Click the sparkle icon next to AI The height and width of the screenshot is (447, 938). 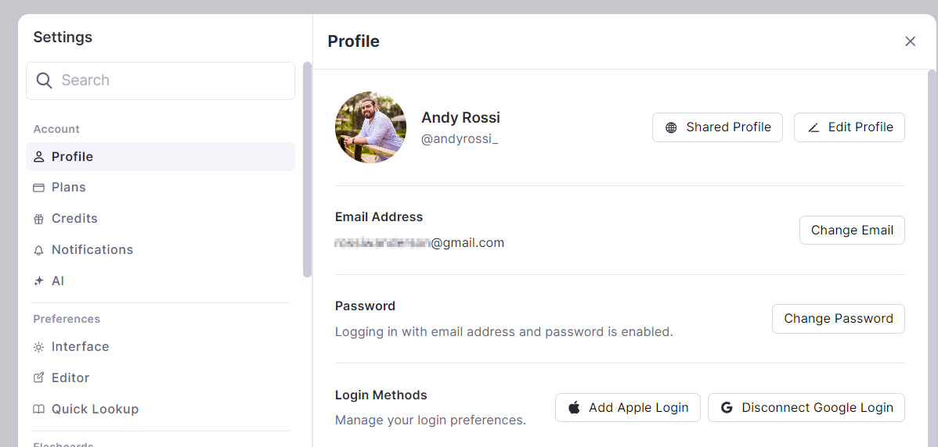[x=38, y=281]
